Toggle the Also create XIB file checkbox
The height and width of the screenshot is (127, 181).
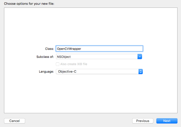[58, 64]
